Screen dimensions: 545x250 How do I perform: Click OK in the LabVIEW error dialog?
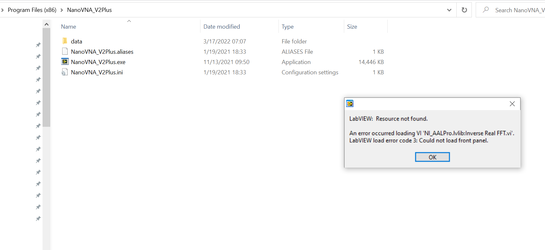pos(432,157)
